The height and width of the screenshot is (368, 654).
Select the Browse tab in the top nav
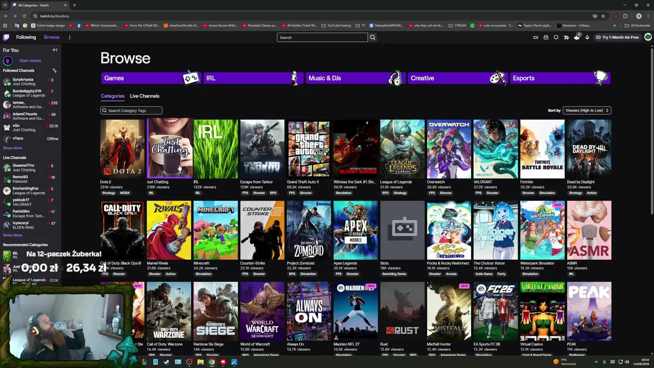52,37
